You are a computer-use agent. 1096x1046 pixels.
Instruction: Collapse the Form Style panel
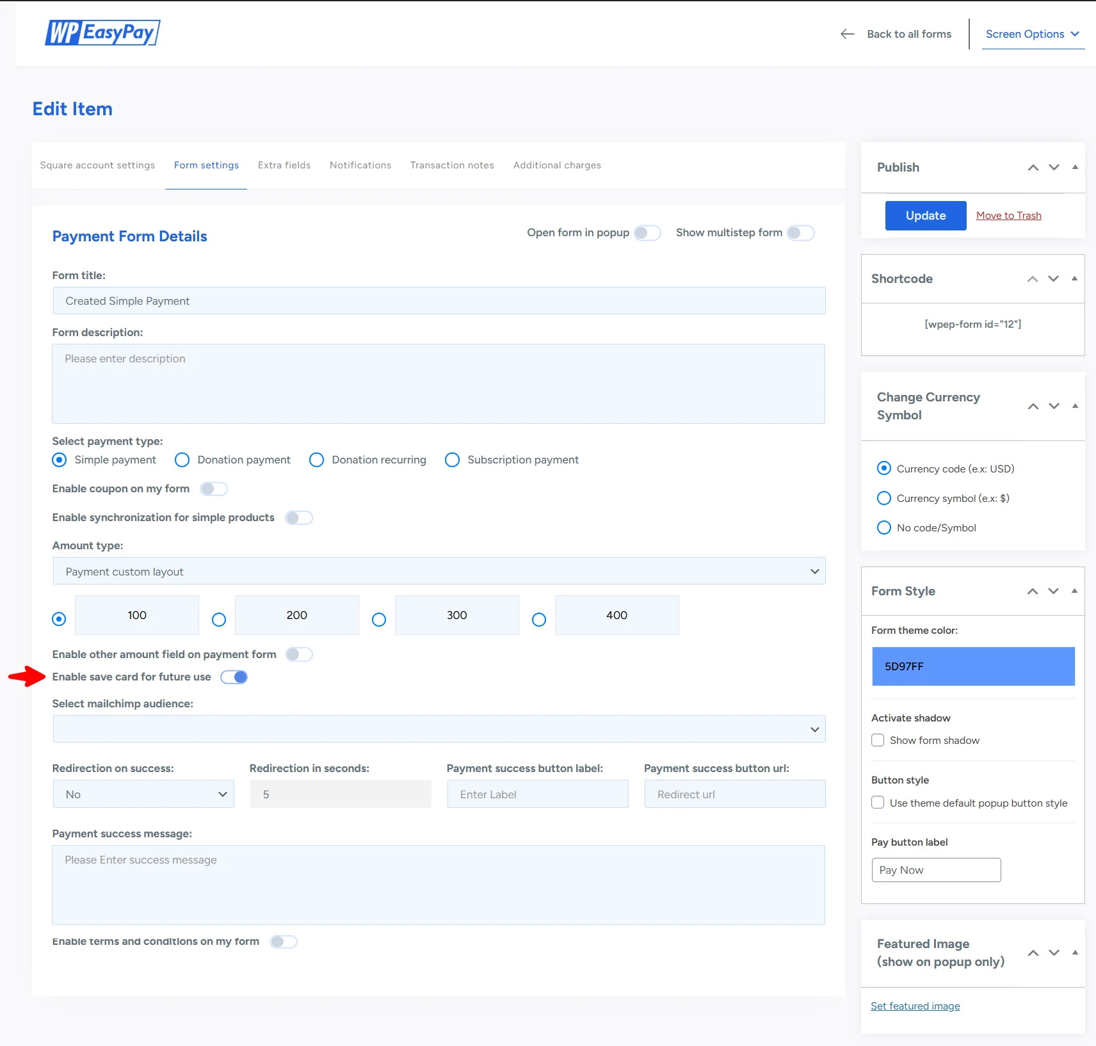click(x=1074, y=591)
